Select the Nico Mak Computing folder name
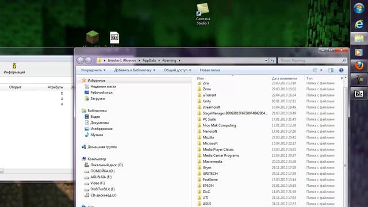368x207 pixels. coord(219,125)
